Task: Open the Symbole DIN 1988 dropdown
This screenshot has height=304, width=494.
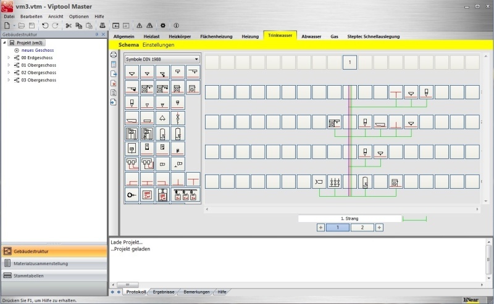Action: 162,59
